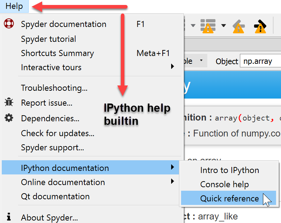Open dropdown arrow left of warning list icon

pos(193,26)
